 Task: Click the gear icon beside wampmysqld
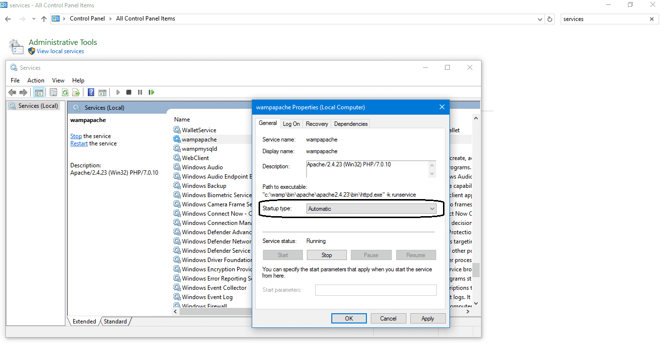(177, 149)
